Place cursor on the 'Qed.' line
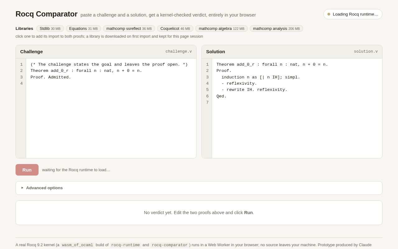 click(221, 96)
